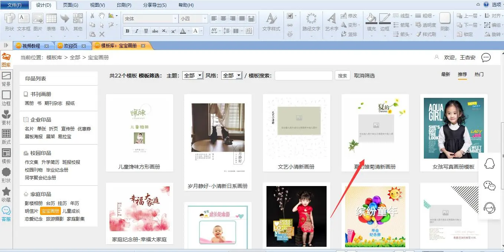Select the 版式 layout sidebar icon
The image size is (504, 252).
(x=6, y=136)
